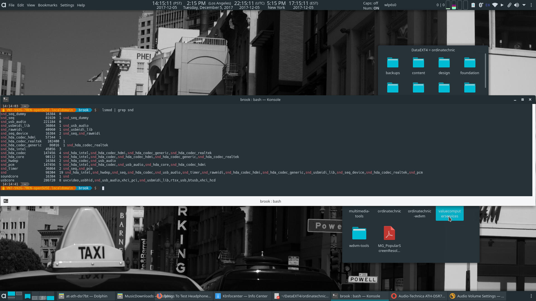536x301 pixels.
Task: Open the Edit menu
Action: [21, 5]
